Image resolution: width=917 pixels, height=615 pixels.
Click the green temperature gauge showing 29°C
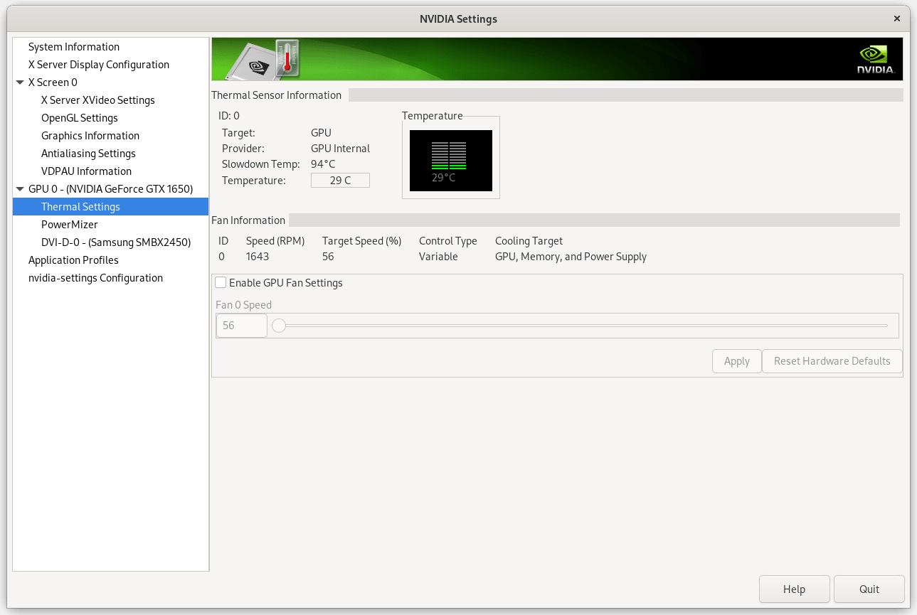450,160
